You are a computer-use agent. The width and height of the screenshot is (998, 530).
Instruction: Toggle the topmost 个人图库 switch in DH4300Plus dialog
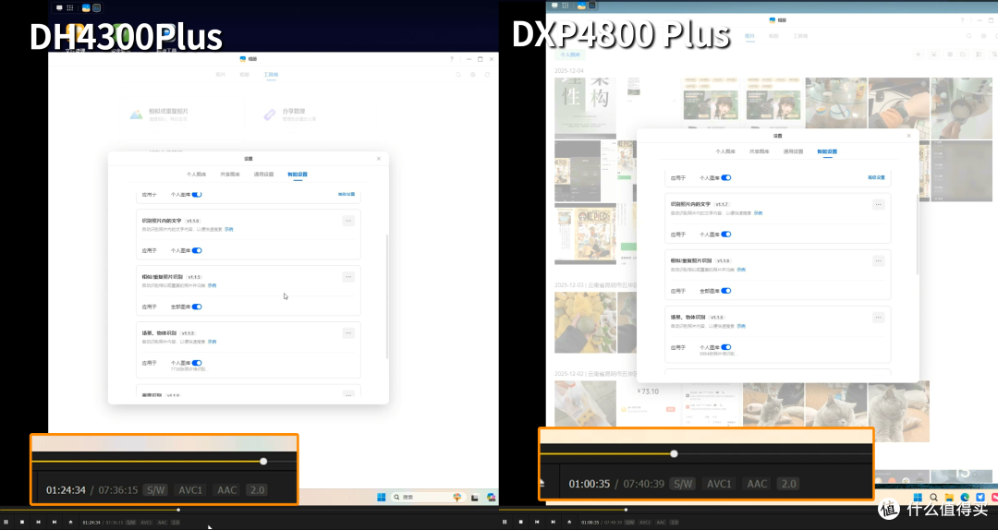click(x=198, y=195)
